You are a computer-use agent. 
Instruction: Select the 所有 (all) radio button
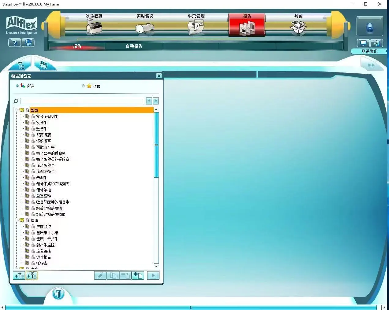(17, 86)
